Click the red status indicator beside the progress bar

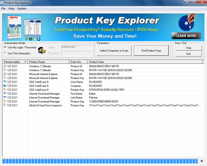pyautogui.click(x=202, y=161)
